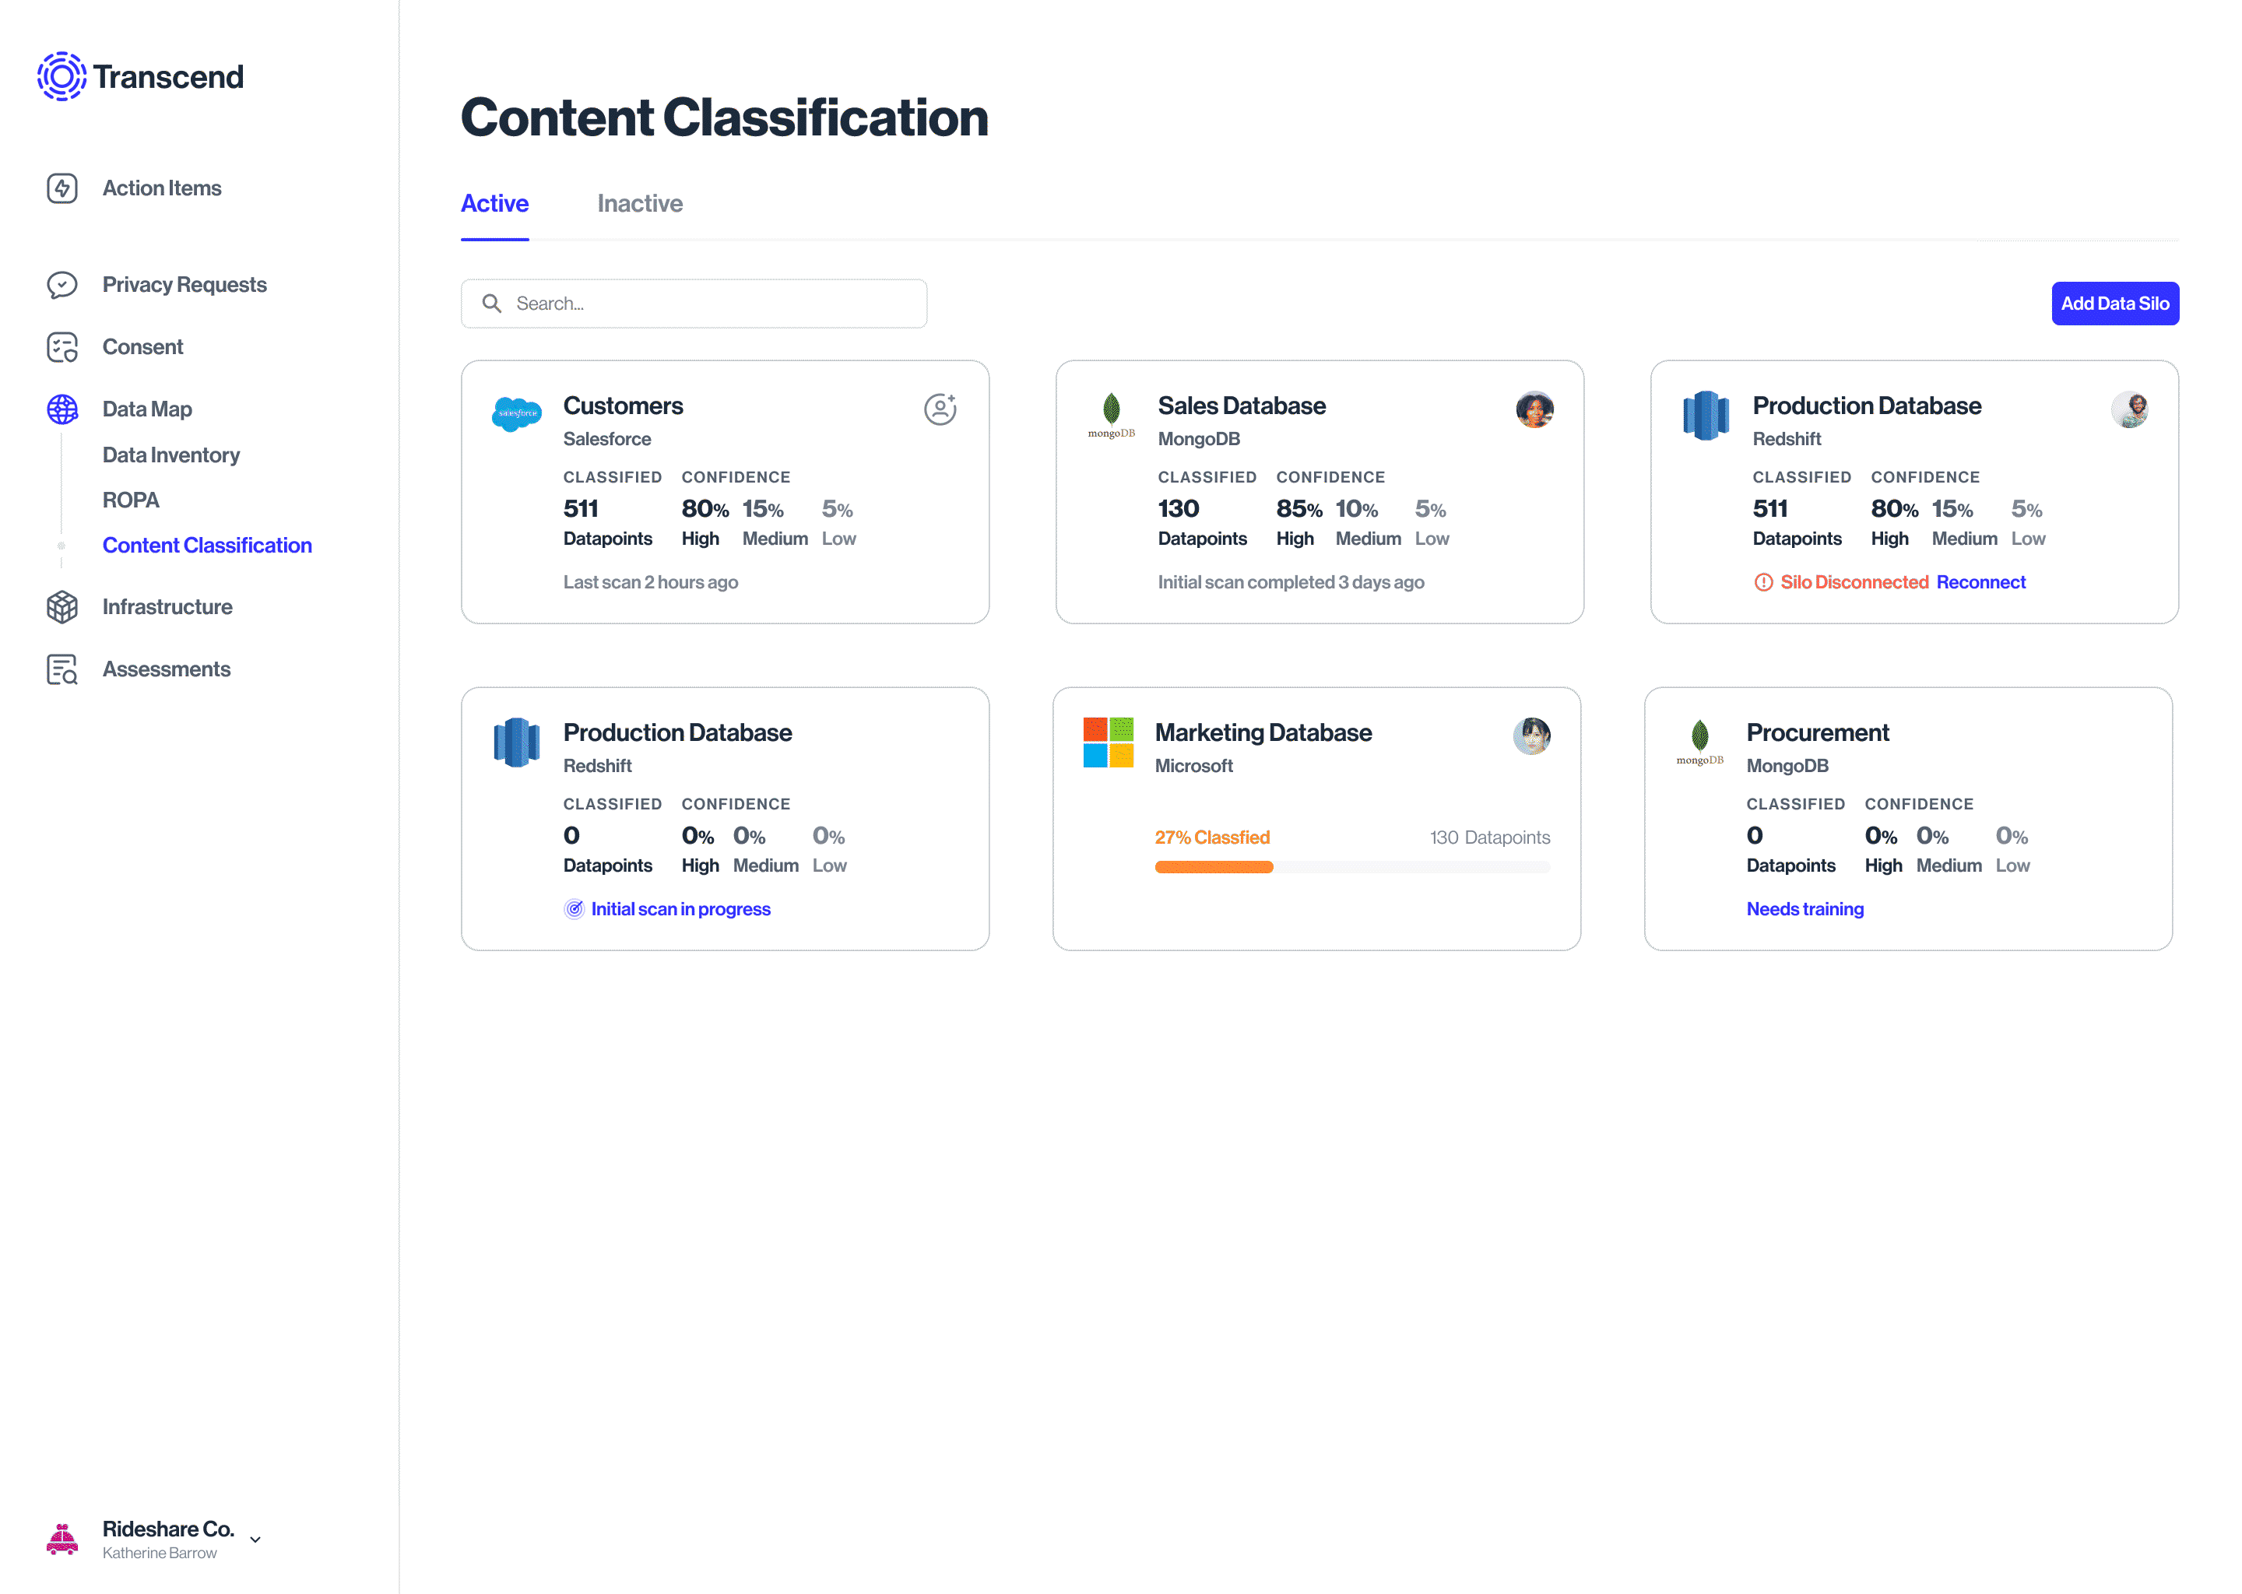Click the Action Items lightning icon
The image size is (2242, 1594).
pyautogui.click(x=61, y=188)
